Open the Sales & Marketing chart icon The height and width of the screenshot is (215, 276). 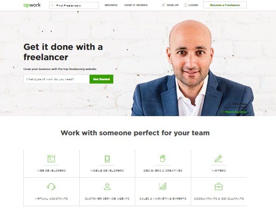163,186
